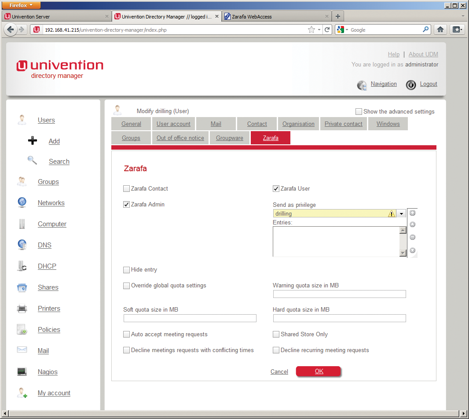Select the Search magnifier icon
This screenshot has width=469, height=419.
(32, 160)
